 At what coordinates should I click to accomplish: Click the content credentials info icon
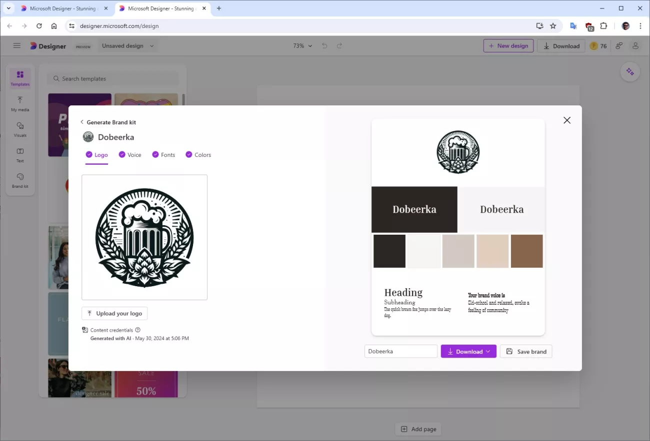point(138,330)
